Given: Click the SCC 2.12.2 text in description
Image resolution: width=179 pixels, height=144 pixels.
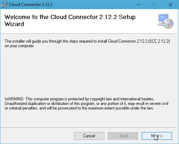Looking at the screenshot, I should pyautogui.click(x=159, y=41).
